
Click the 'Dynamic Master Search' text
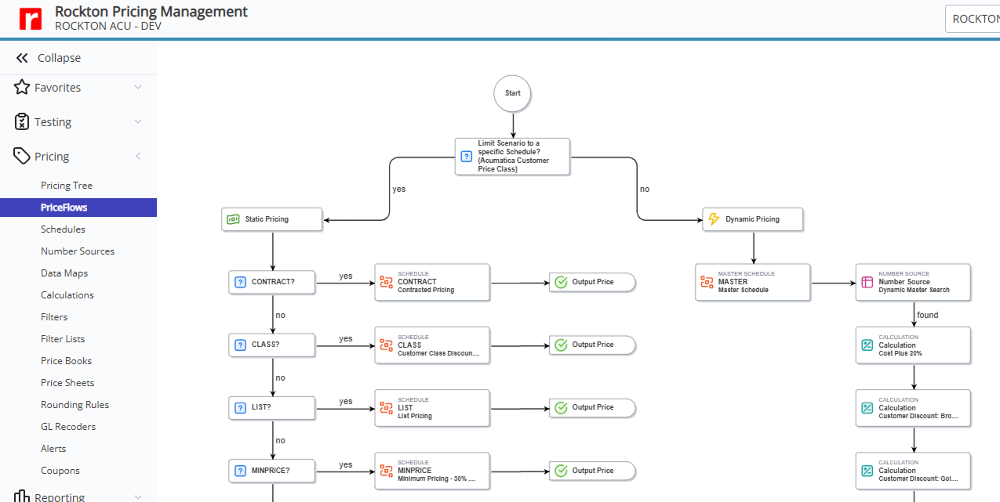[914, 290]
